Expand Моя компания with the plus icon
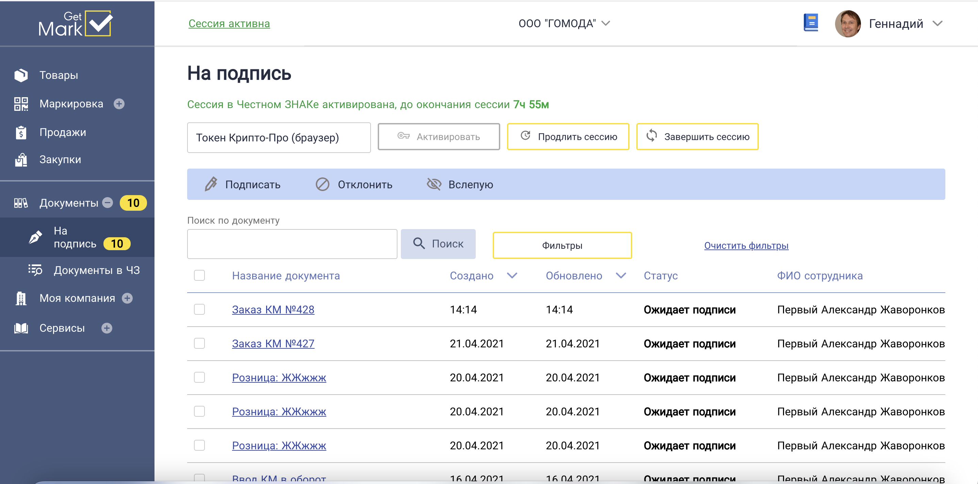 coord(127,298)
